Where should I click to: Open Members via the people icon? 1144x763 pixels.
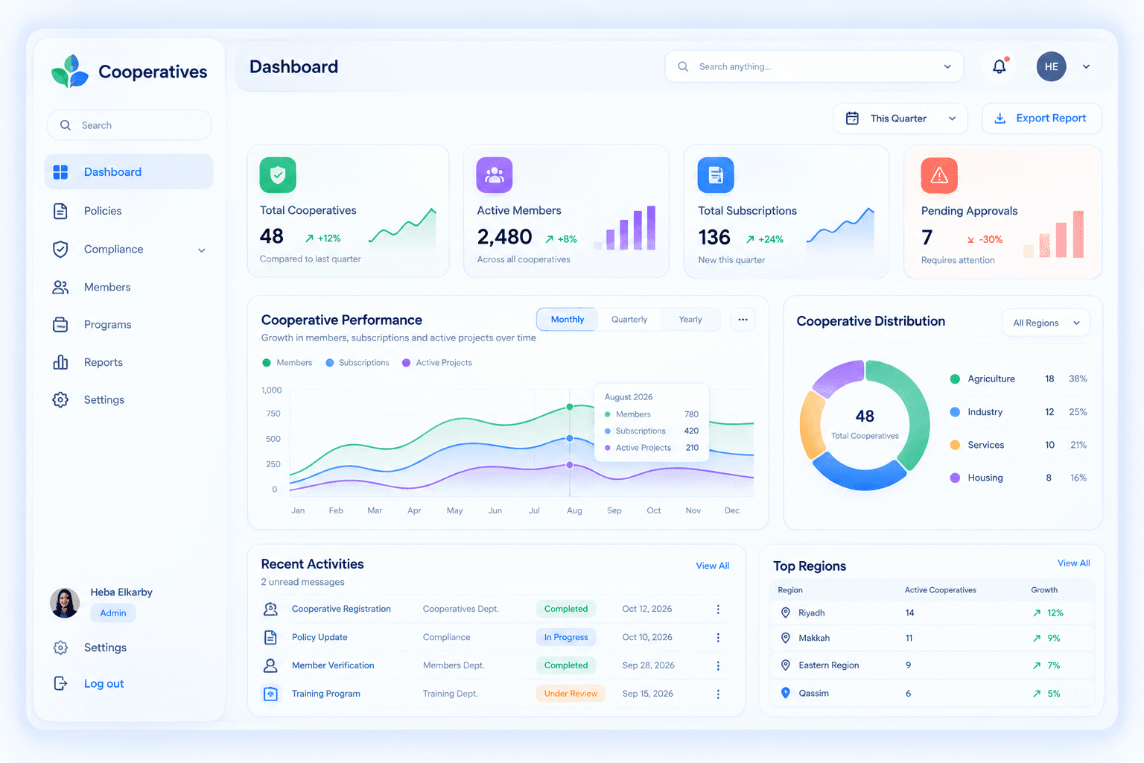coord(60,287)
